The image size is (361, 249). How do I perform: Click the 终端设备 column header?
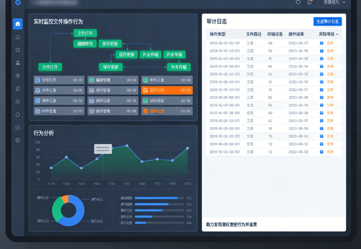[275, 34]
